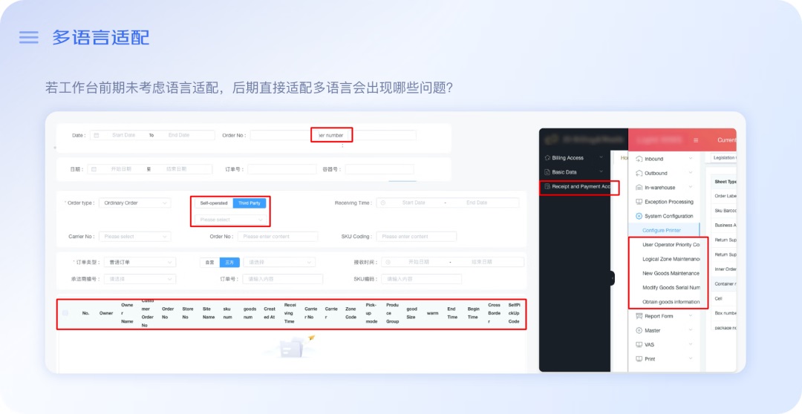The height and width of the screenshot is (414, 802).
Task: Open Obtain goods information menu item
Action: [671, 302]
